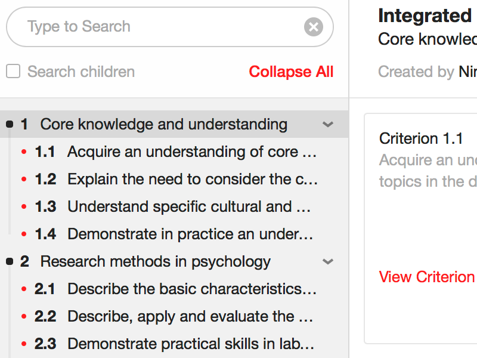Image resolution: width=477 pixels, height=358 pixels.
Task: Collapse Core knowledge and understanding chevron
Action: click(327, 125)
